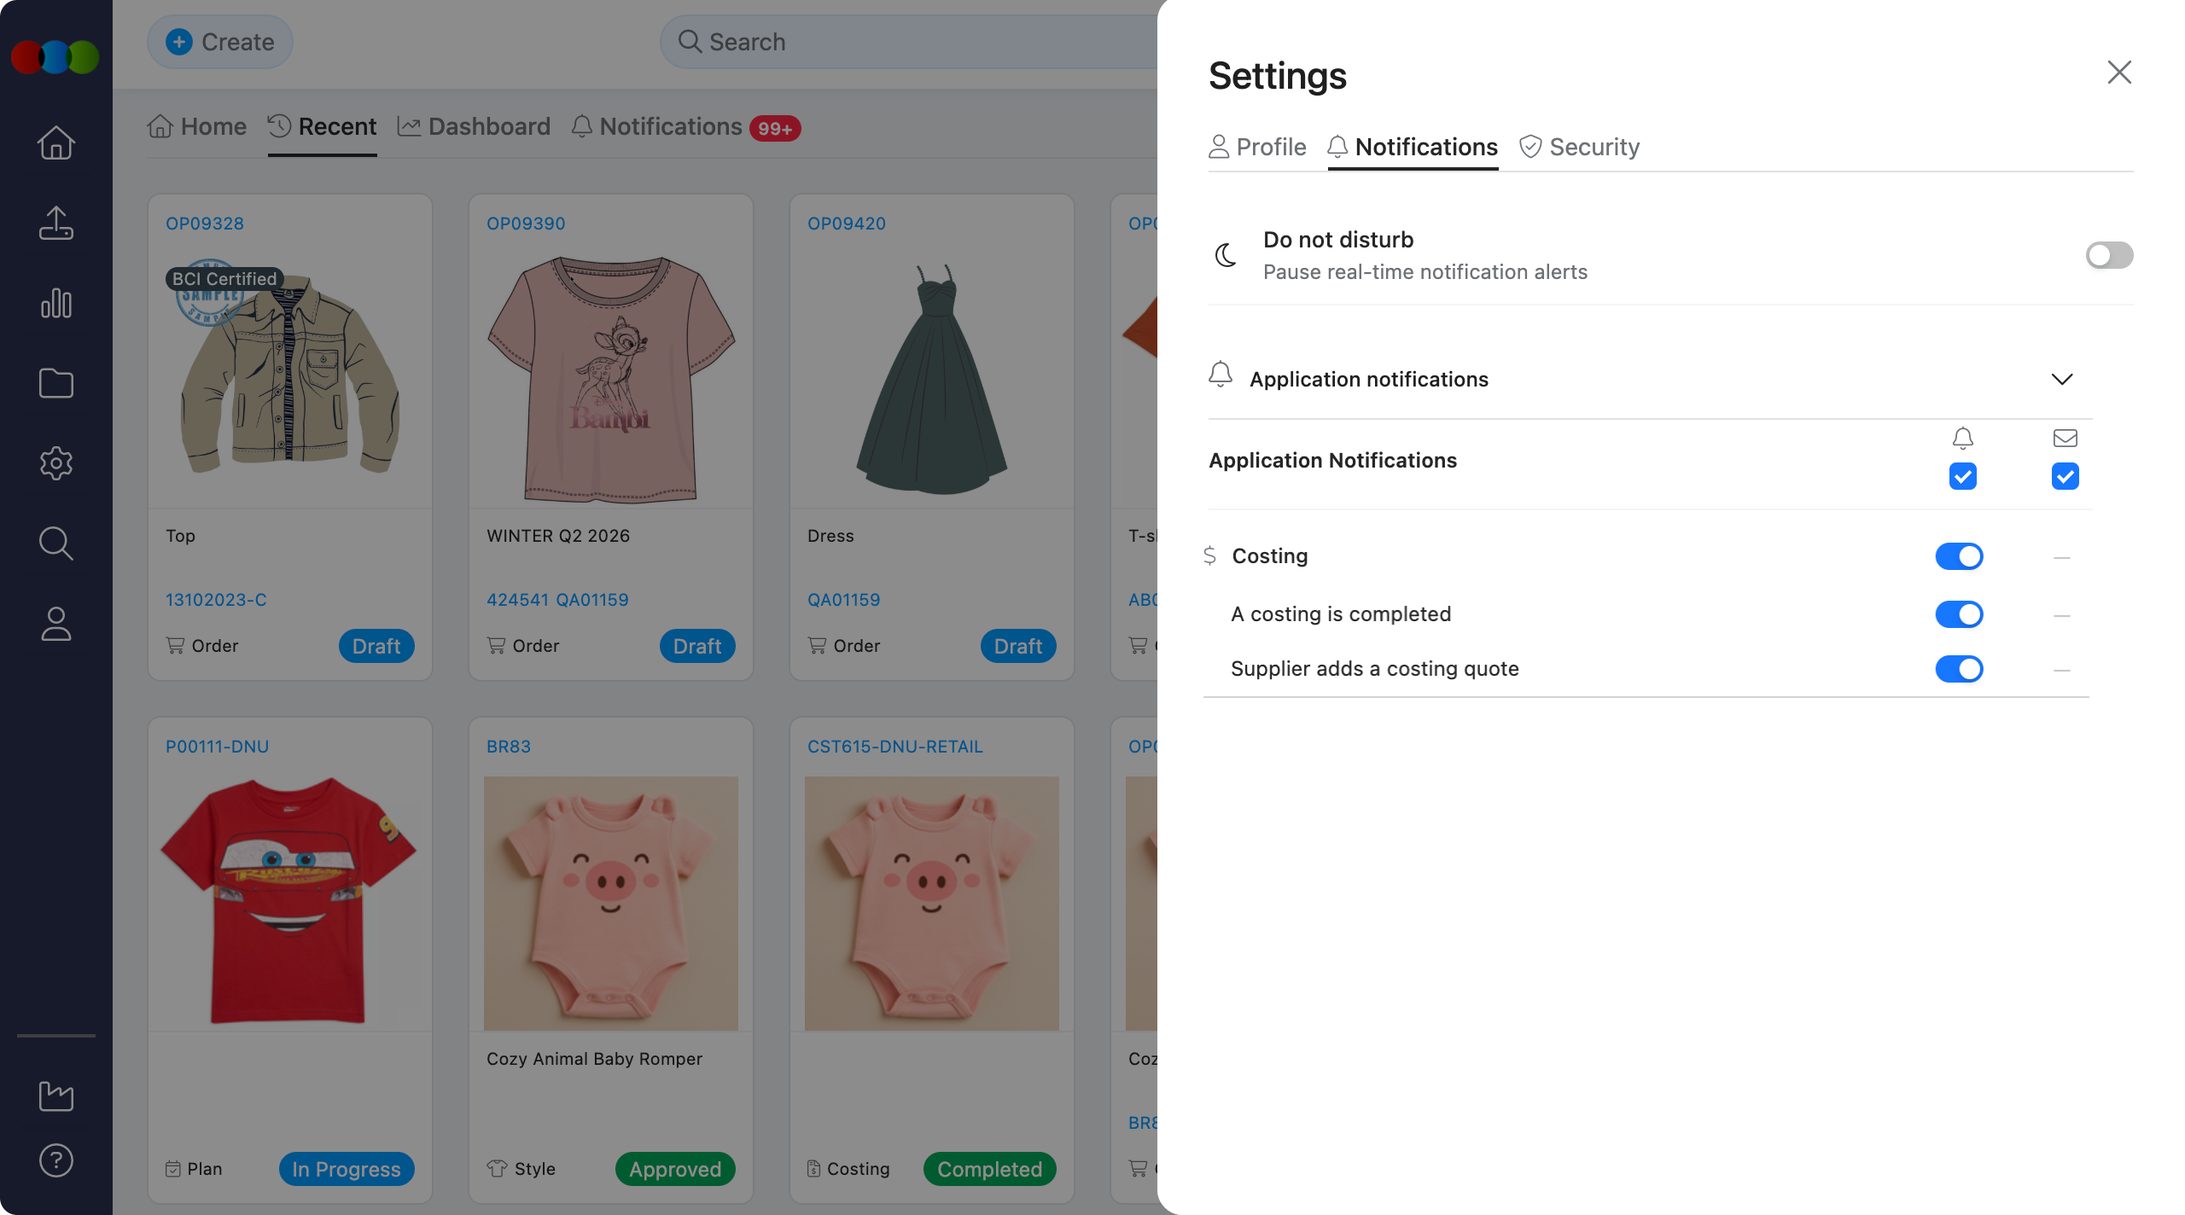The height and width of the screenshot is (1215, 2185).
Task: Open the help question mark icon
Action: pos(56,1160)
